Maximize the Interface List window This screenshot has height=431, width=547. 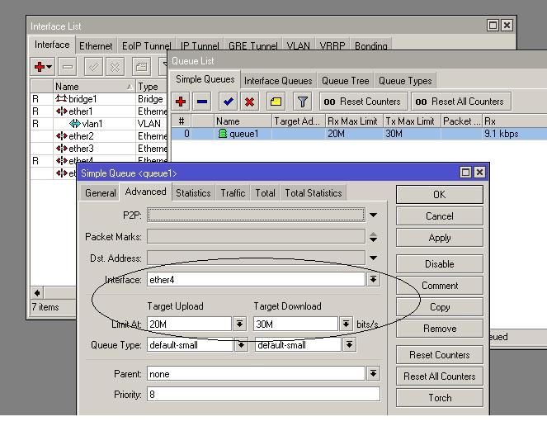(493, 25)
